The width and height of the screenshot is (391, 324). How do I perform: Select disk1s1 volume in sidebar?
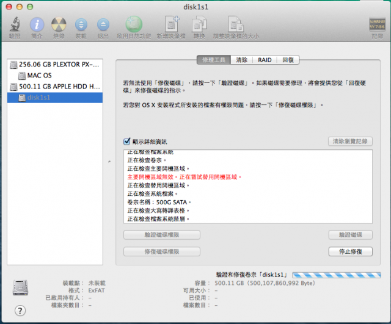pos(55,98)
